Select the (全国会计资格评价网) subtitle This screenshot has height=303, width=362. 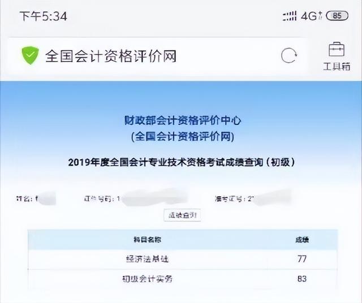click(183, 137)
